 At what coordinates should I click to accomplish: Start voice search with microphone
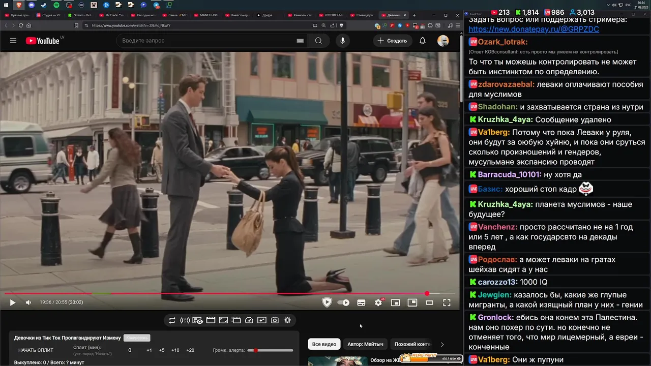click(x=343, y=41)
